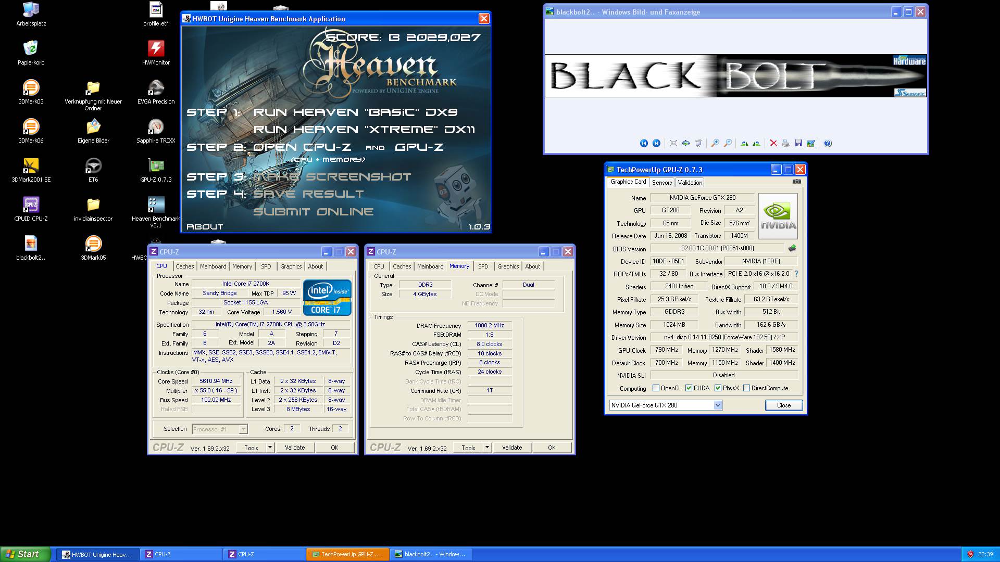
Task: Open image for editing in picture viewer
Action: pyautogui.click(x=810, y=143)
